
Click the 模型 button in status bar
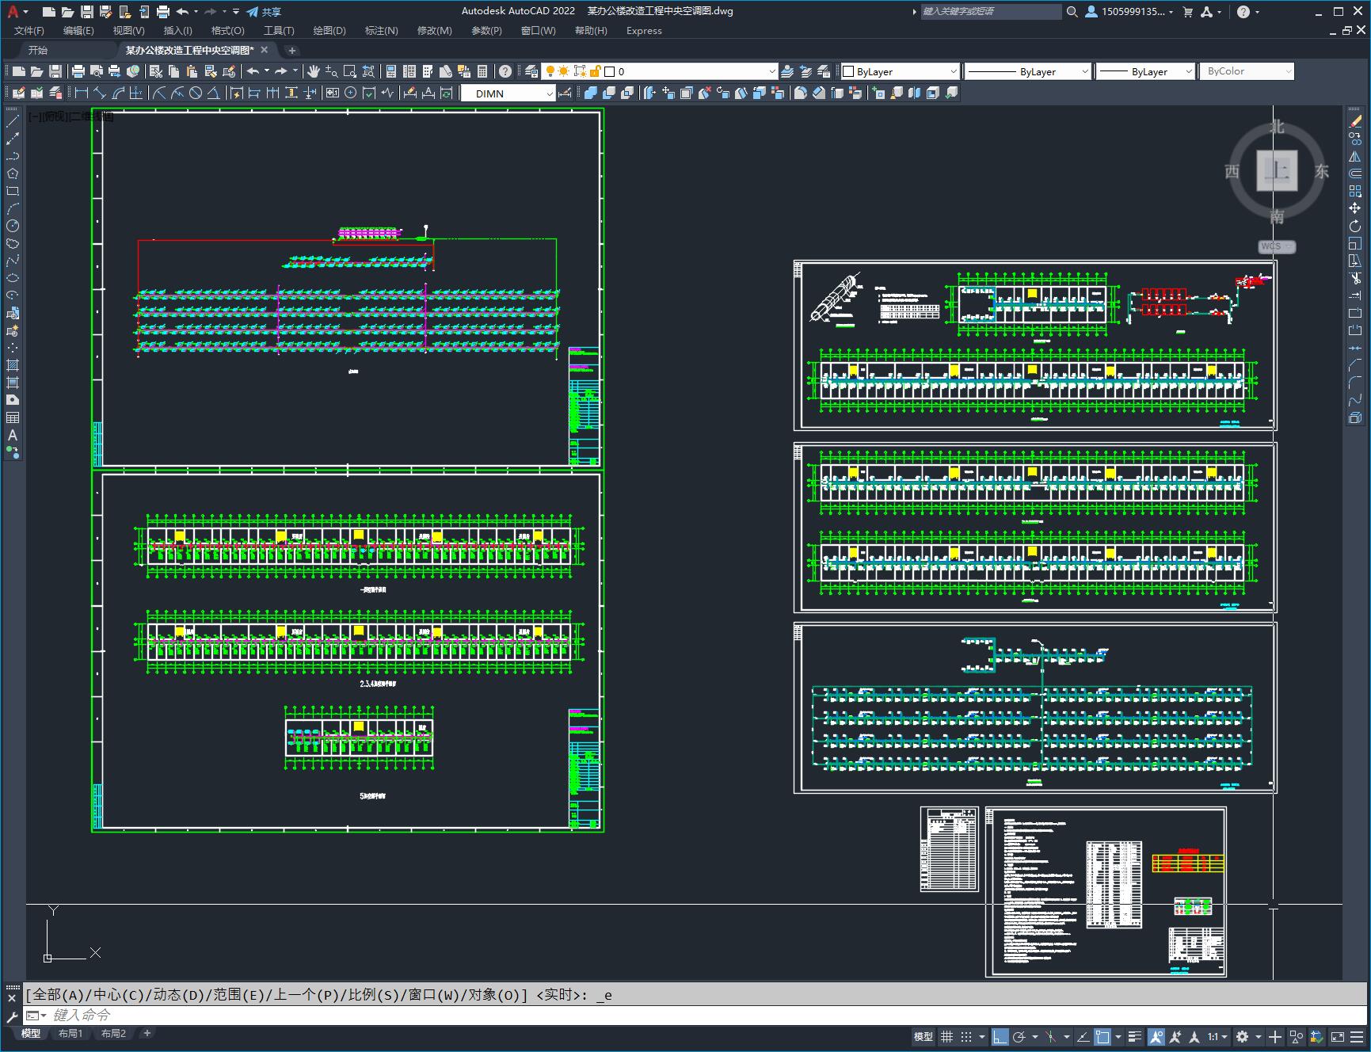pos(923,1036)
